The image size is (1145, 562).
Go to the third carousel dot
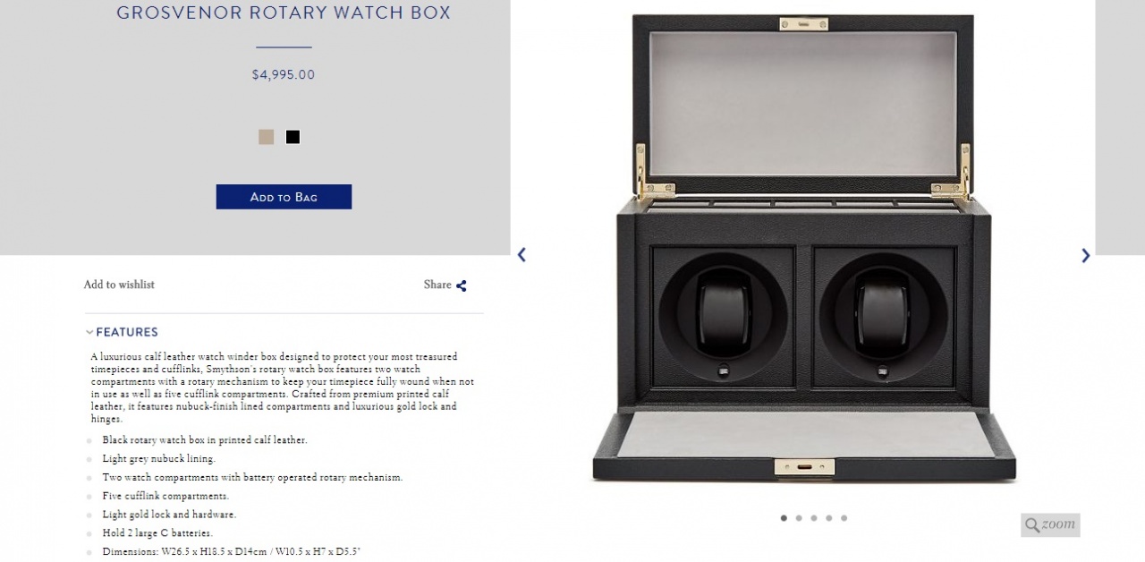tap(814, 518)
